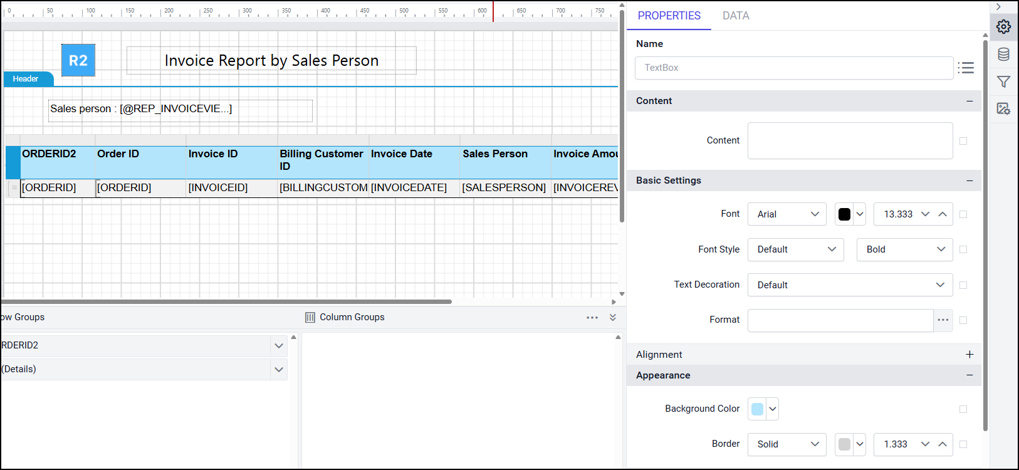Image resolution: width=1019 pixels, height=470 pixels.
Task: Open grouping panel three-dots menu
Action: [x=592, y=318]
